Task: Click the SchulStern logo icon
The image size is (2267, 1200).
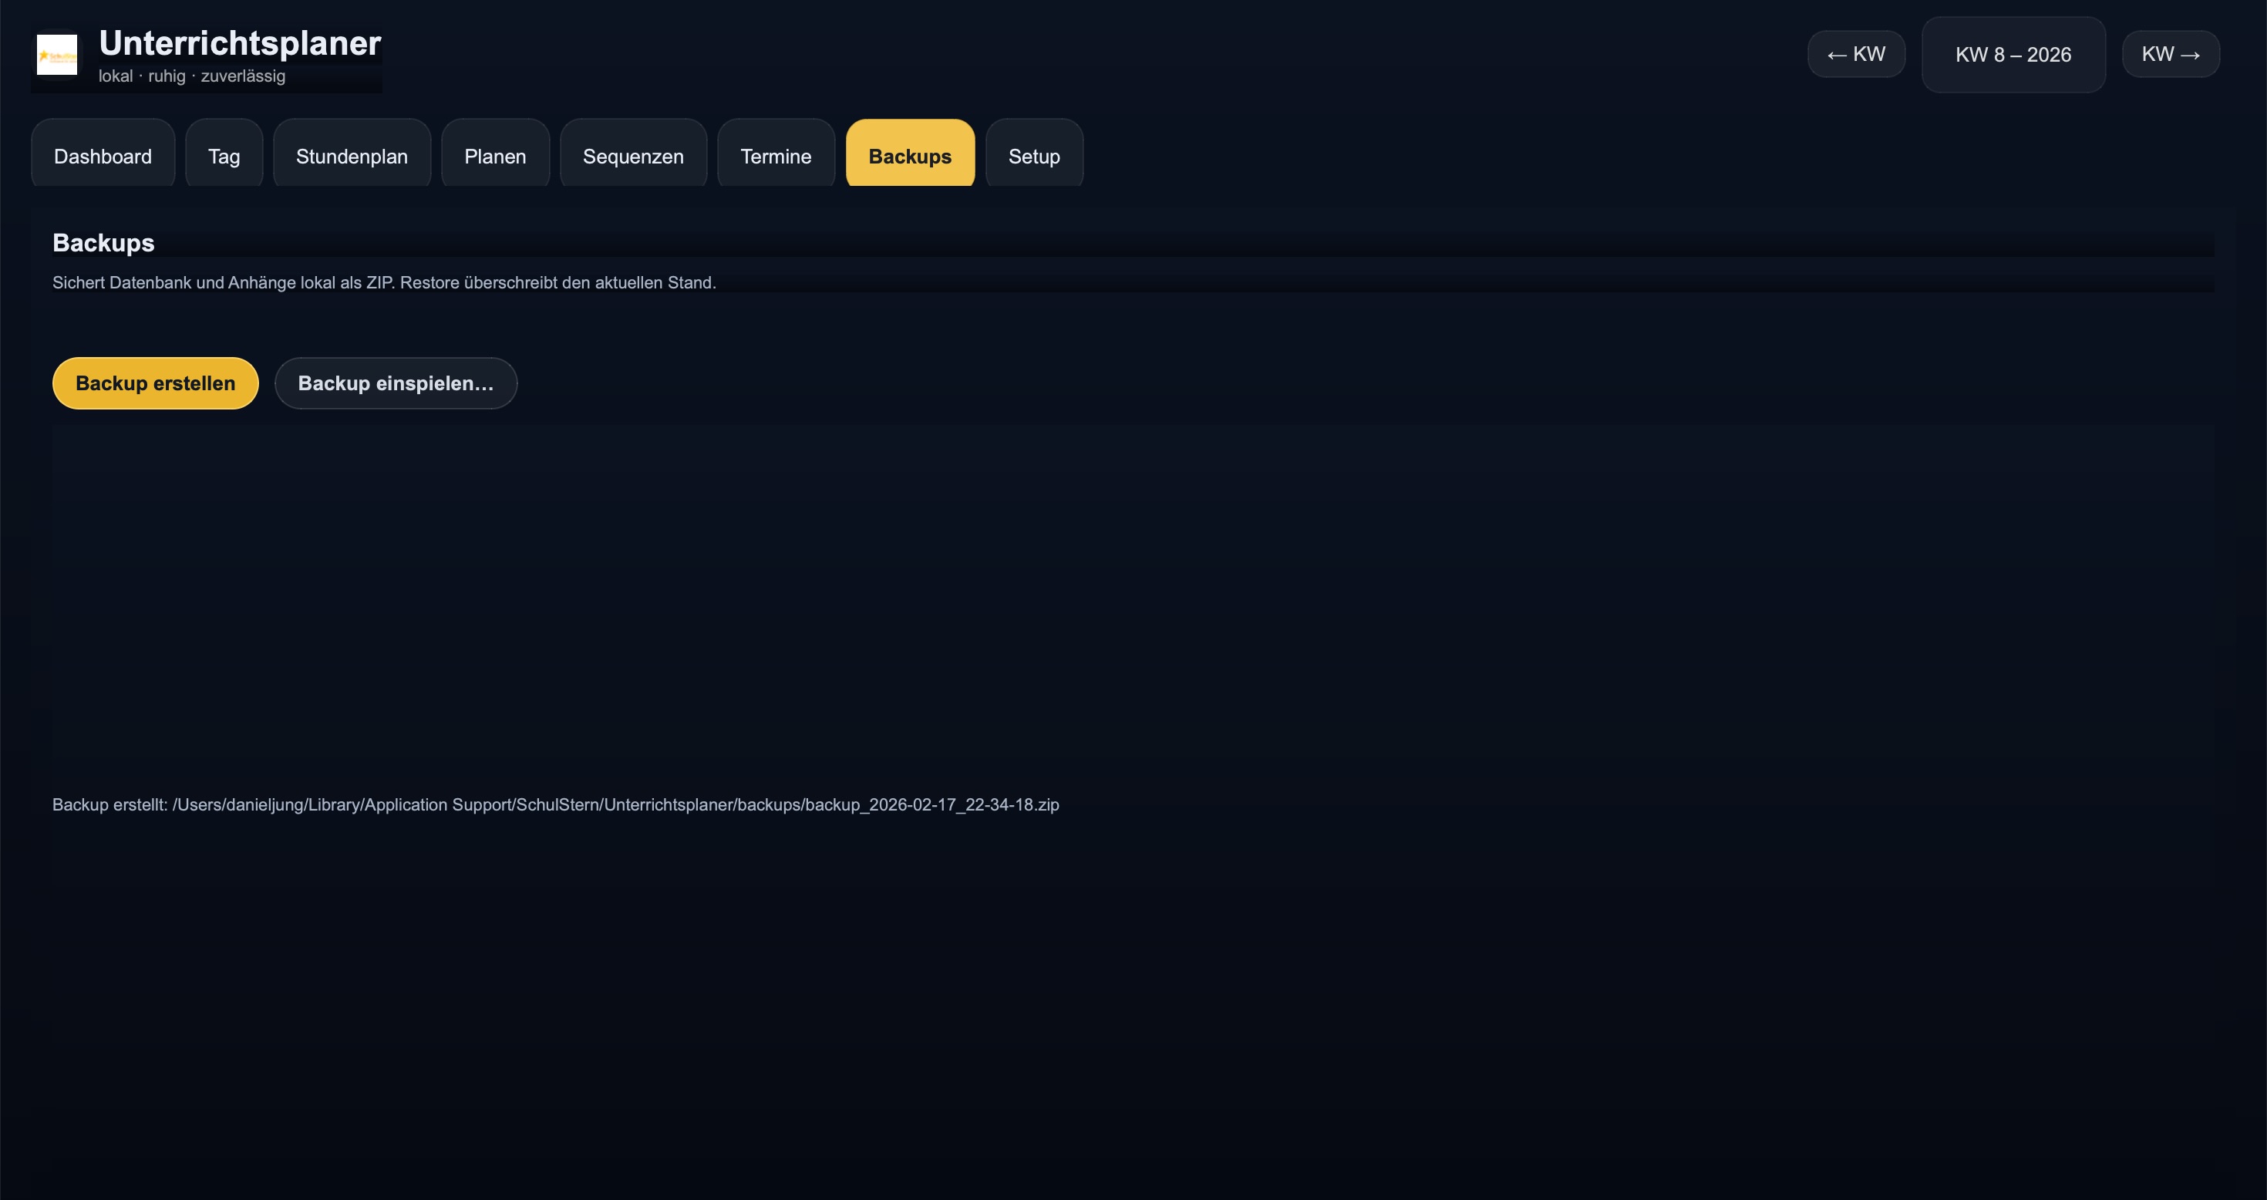Action: click(56, 55)
